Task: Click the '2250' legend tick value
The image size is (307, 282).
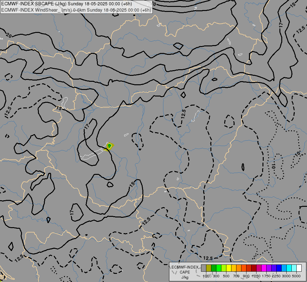Action: pyautogui.click(x=276, y=276)
